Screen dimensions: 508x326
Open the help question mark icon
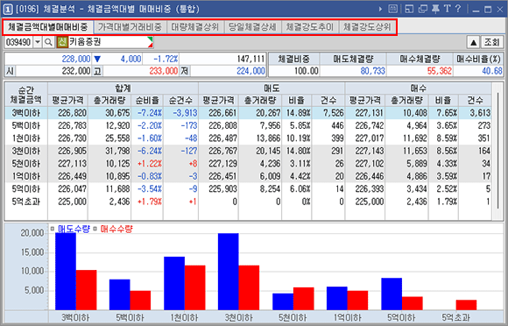pyautogui.click(x=458, y=9)
